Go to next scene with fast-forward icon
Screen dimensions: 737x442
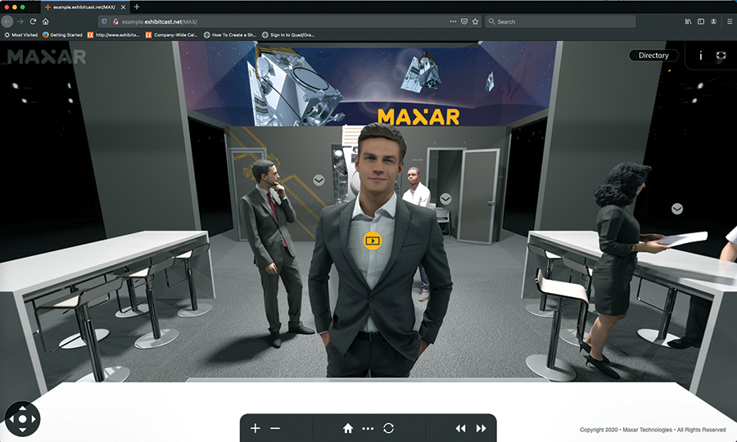(481, 428)
